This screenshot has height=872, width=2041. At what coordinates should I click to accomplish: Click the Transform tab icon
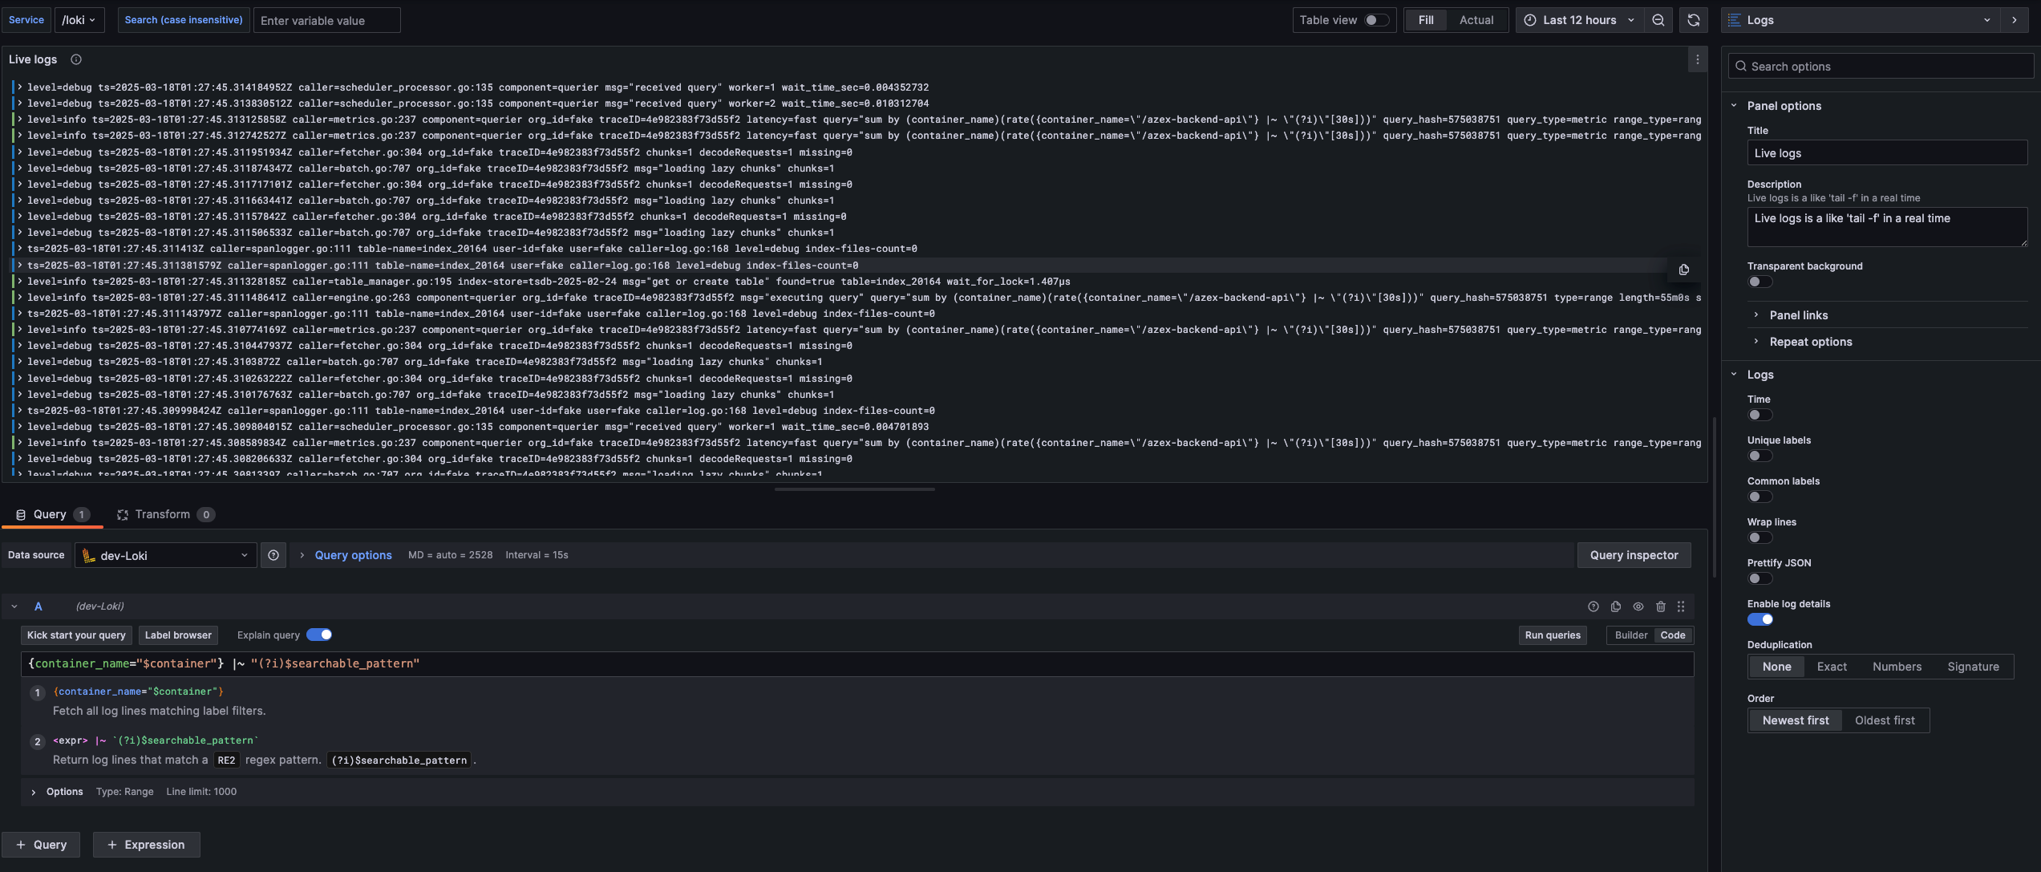(x=123, y=515)
